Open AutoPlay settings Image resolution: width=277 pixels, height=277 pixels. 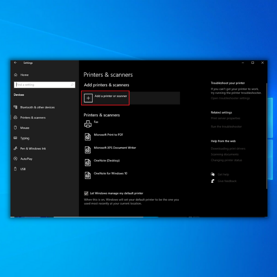click(x=27, y=159)
